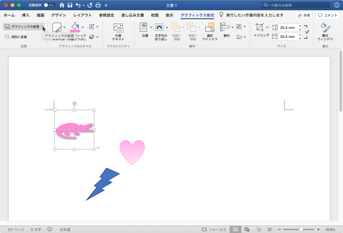The height and width of the screenshot is (233, 343).
Task: Open the Review (校閲) tab
Action: 155,15
